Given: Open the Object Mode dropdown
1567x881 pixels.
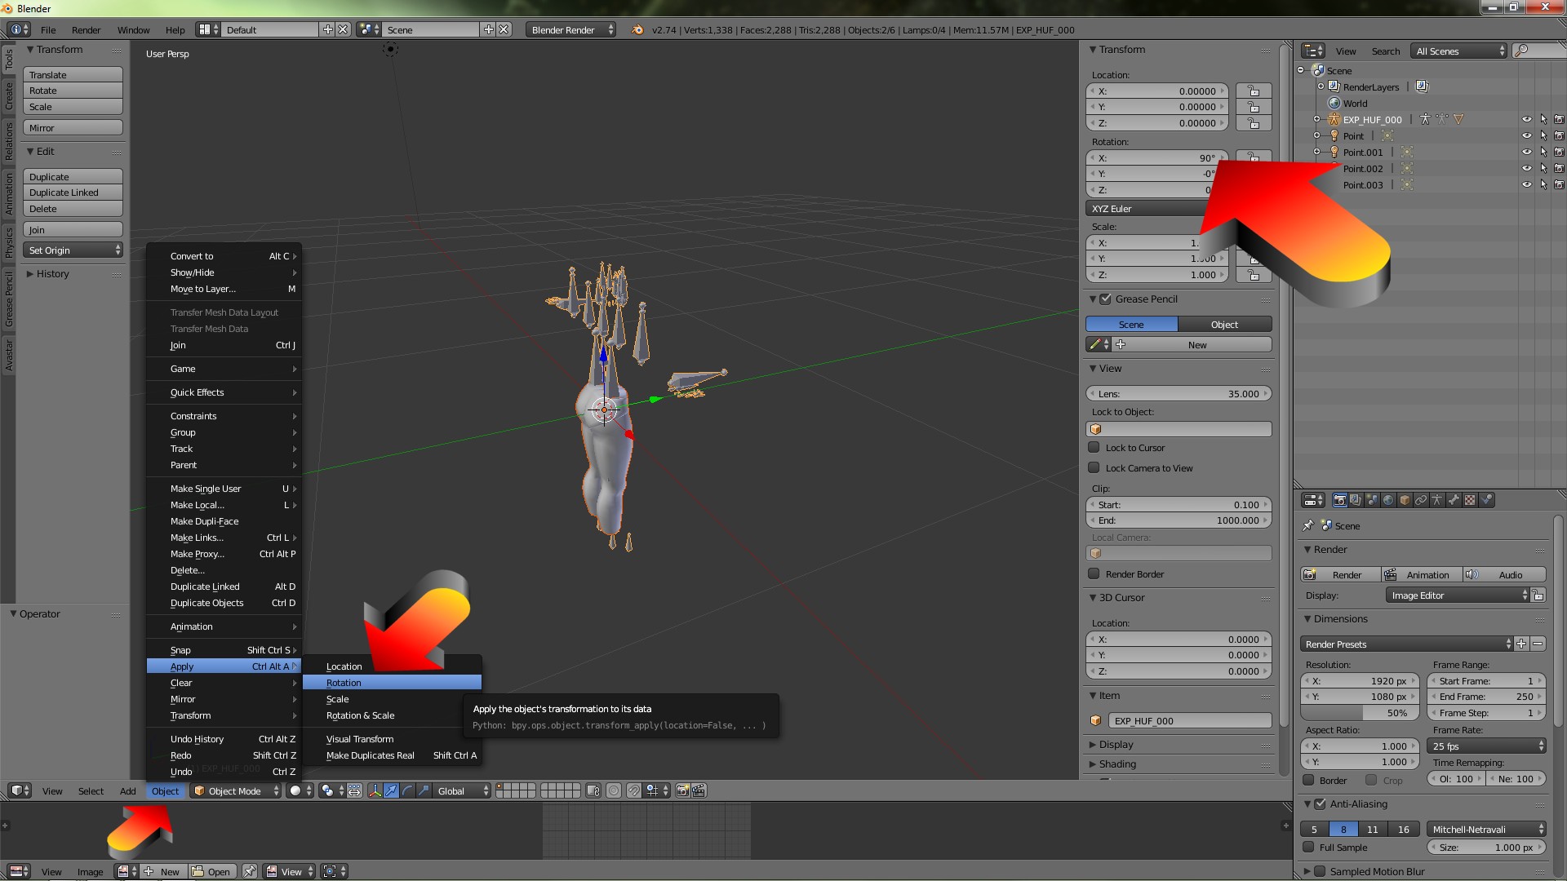Looking at the screenshot, I should [237, 790].
